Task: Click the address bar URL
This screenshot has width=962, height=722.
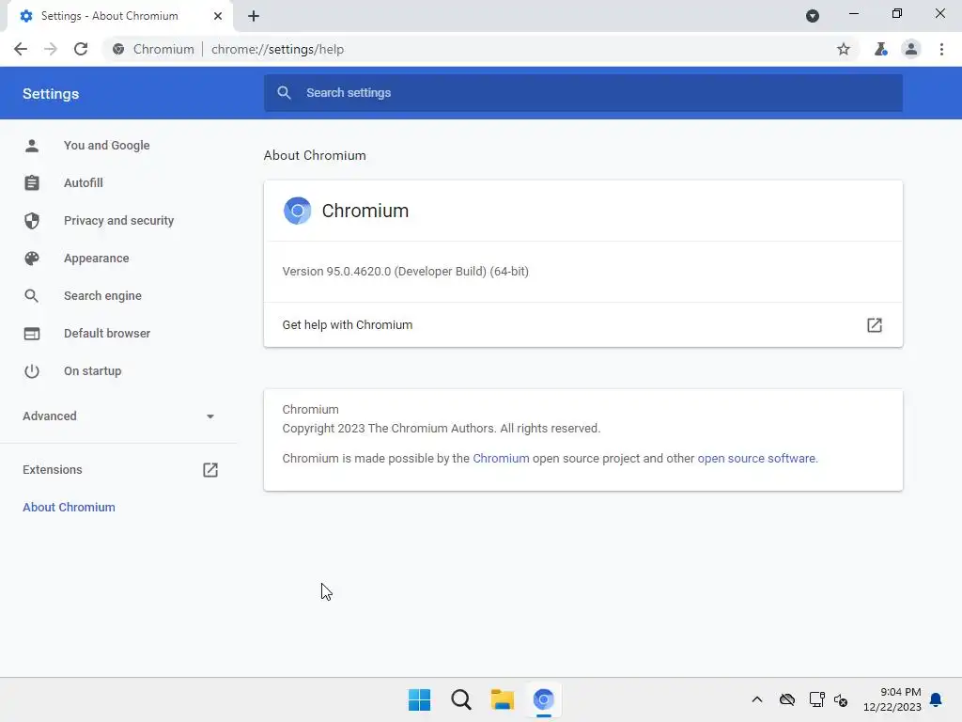Action: 277,49
